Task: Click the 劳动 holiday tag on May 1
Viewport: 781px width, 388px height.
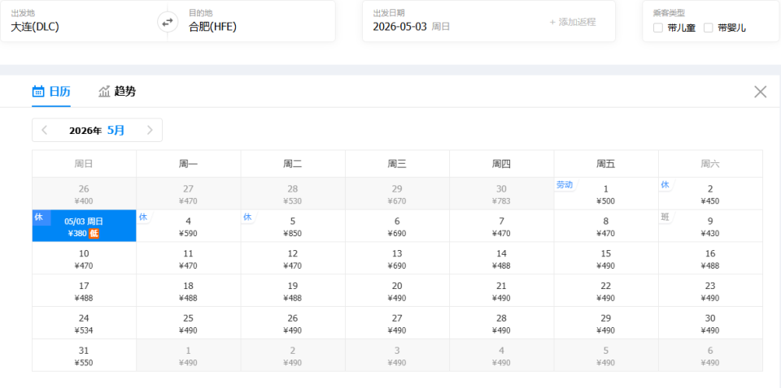Action: click(x=565, y=185)
